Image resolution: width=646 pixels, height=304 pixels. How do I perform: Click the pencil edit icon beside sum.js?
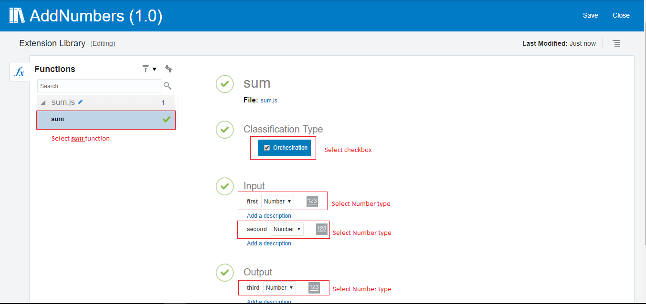pyautogui.click(x=81, y=102)
